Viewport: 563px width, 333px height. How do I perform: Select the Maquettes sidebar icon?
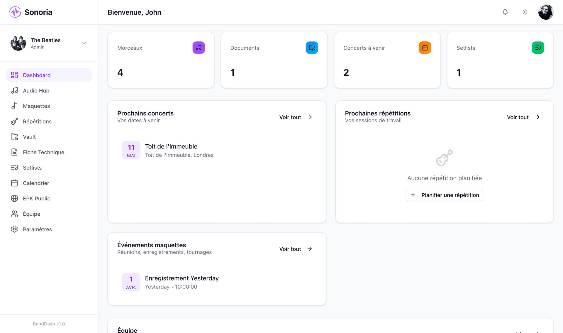coord(15,106)
